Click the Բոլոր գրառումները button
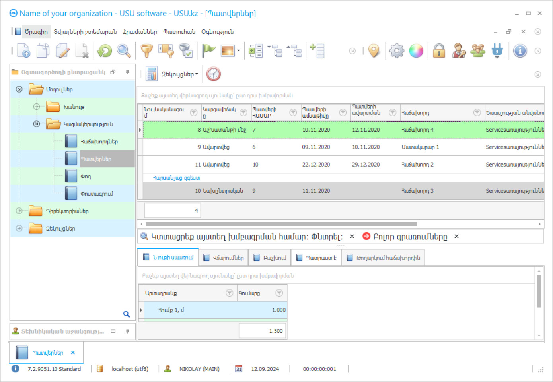Image resolution: width=553 pixels, height=382 pixels. click(x=410, y=237)
